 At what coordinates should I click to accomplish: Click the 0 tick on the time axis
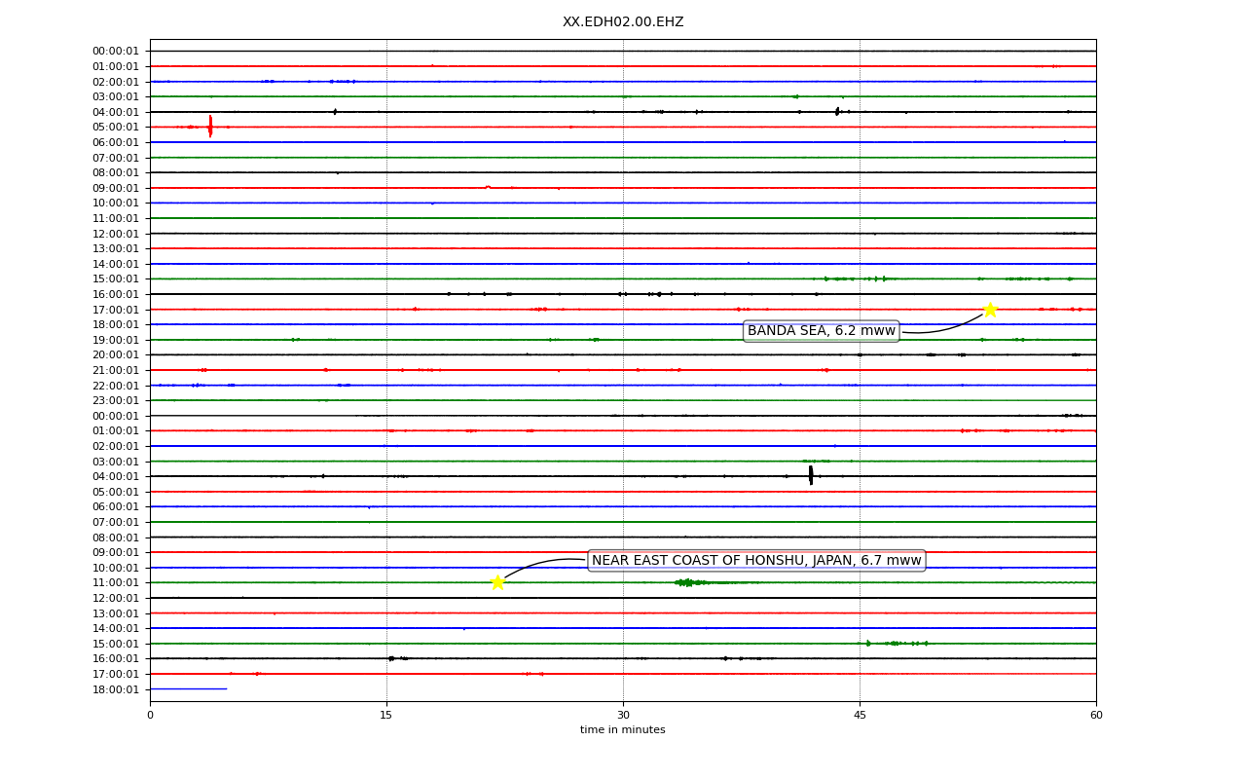[x=150, y=716]
